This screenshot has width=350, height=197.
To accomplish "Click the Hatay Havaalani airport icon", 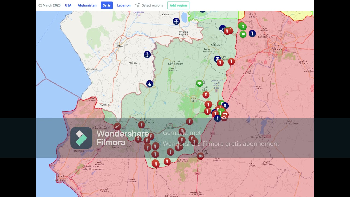I will [139, 15].
